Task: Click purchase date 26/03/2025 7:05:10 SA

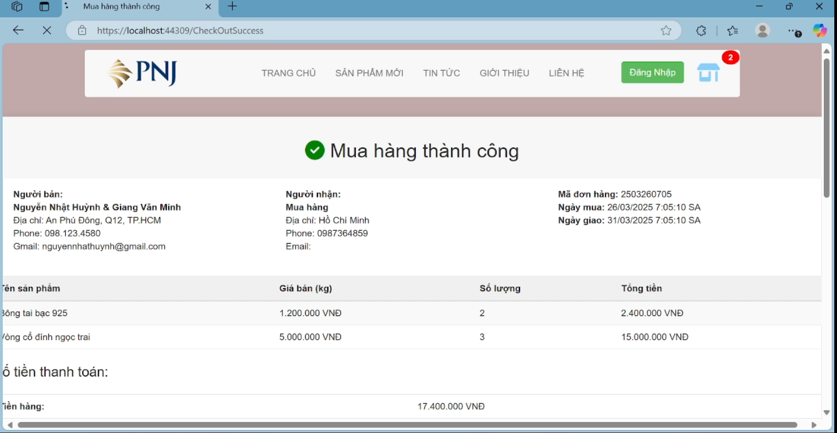Action: coord(654,208)
